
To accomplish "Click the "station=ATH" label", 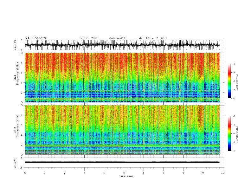I will pyautogui.click(x=118, y=38).
